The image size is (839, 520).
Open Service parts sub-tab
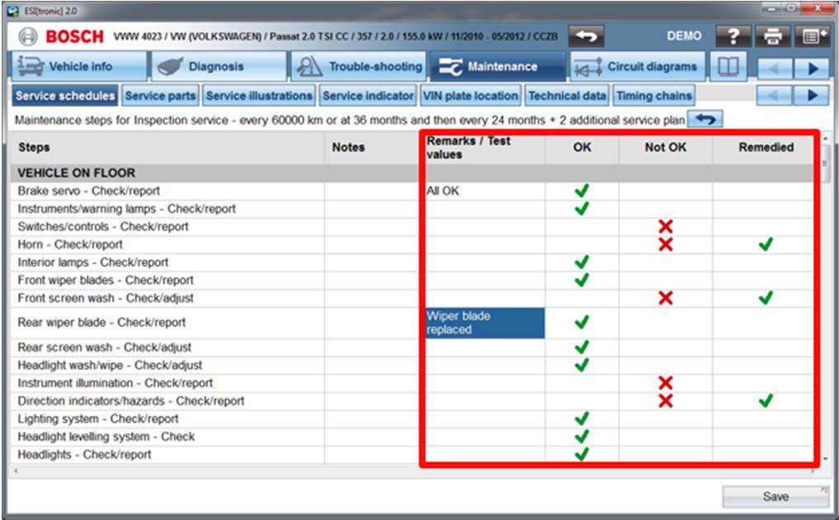(160, 96)
